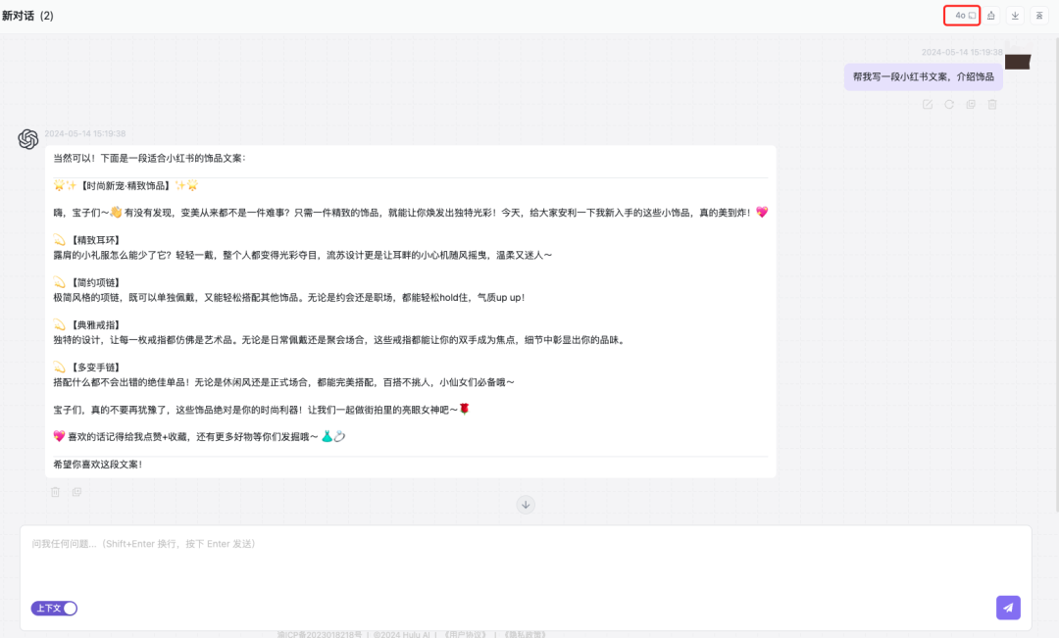
Task: Click the closing line 希望你喜欢这段文案！
Action: coord(98,465)
